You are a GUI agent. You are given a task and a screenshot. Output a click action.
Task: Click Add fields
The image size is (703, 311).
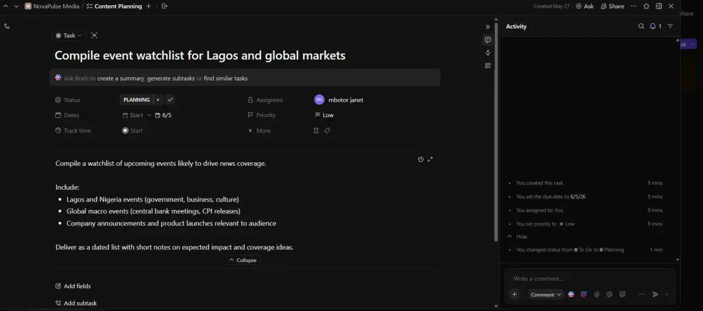(x=73, y=286)
